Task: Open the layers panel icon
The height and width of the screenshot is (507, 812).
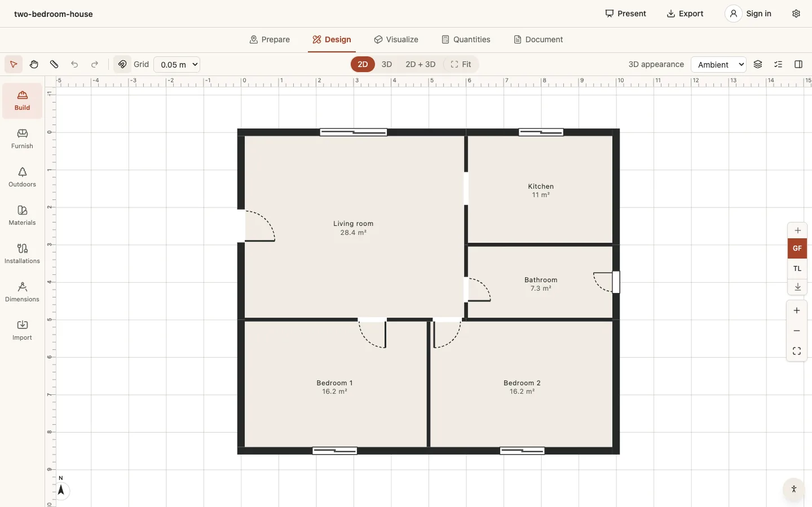Action: point(758,64)
